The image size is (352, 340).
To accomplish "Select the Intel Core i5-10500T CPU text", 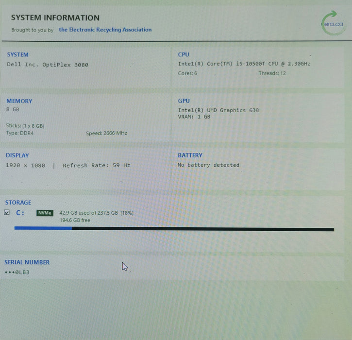I will point(244,64).
